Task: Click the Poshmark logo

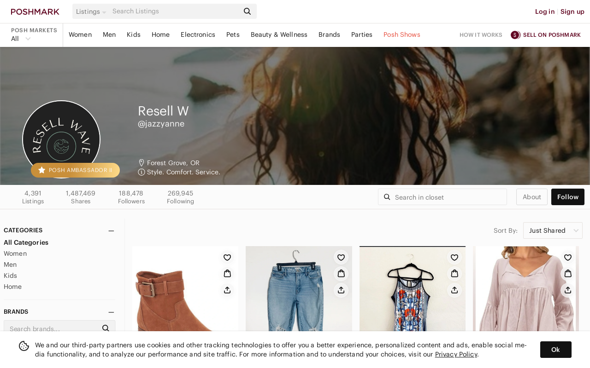Action: point(35,11)
